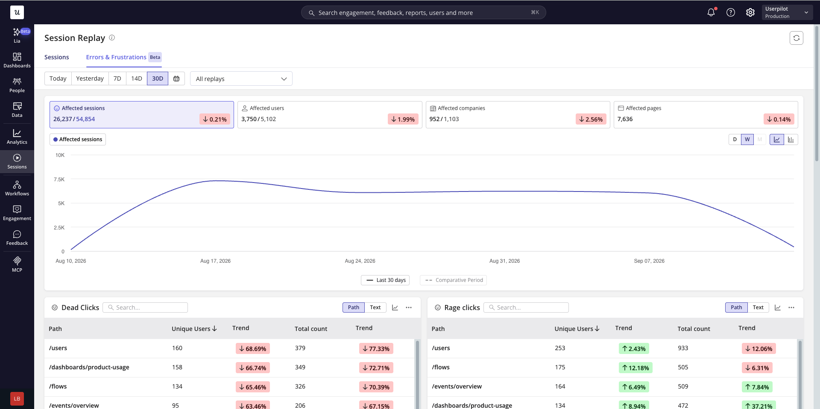This screenshot has height=409, width=820.
Task: Open Userpilot Production environment dropdown
Action: [x=788, y=12]
